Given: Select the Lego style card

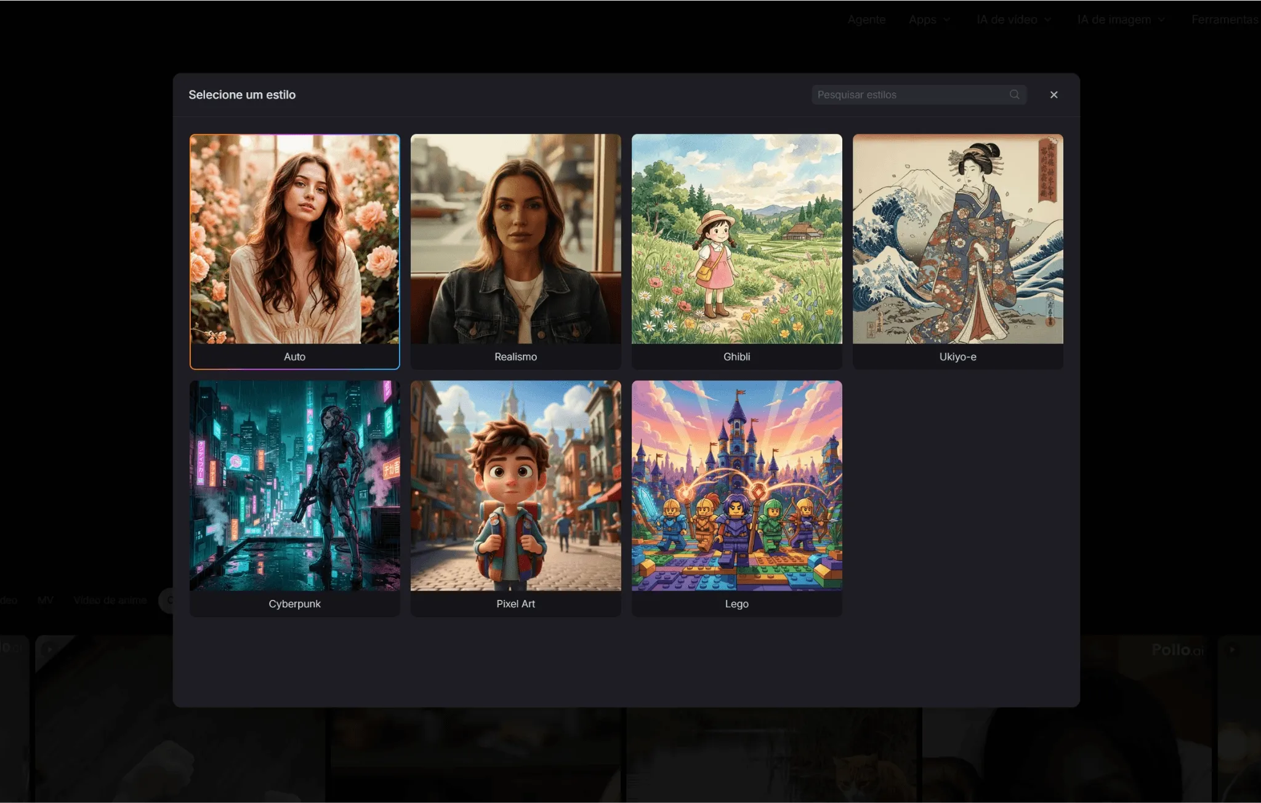Looking at the screenshot, I should click(737, 498).
